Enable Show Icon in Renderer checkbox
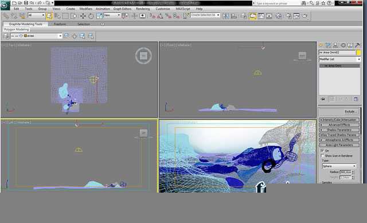Screen dimensions: 367x223 point(322,155)
